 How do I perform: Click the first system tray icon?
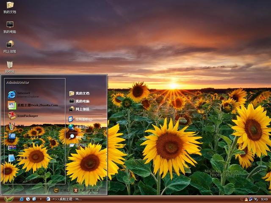(246, 199)
